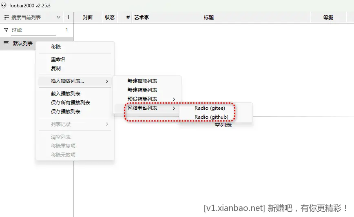Choose 保存所有播放列表 from the menu

click(x=75, y=103)
